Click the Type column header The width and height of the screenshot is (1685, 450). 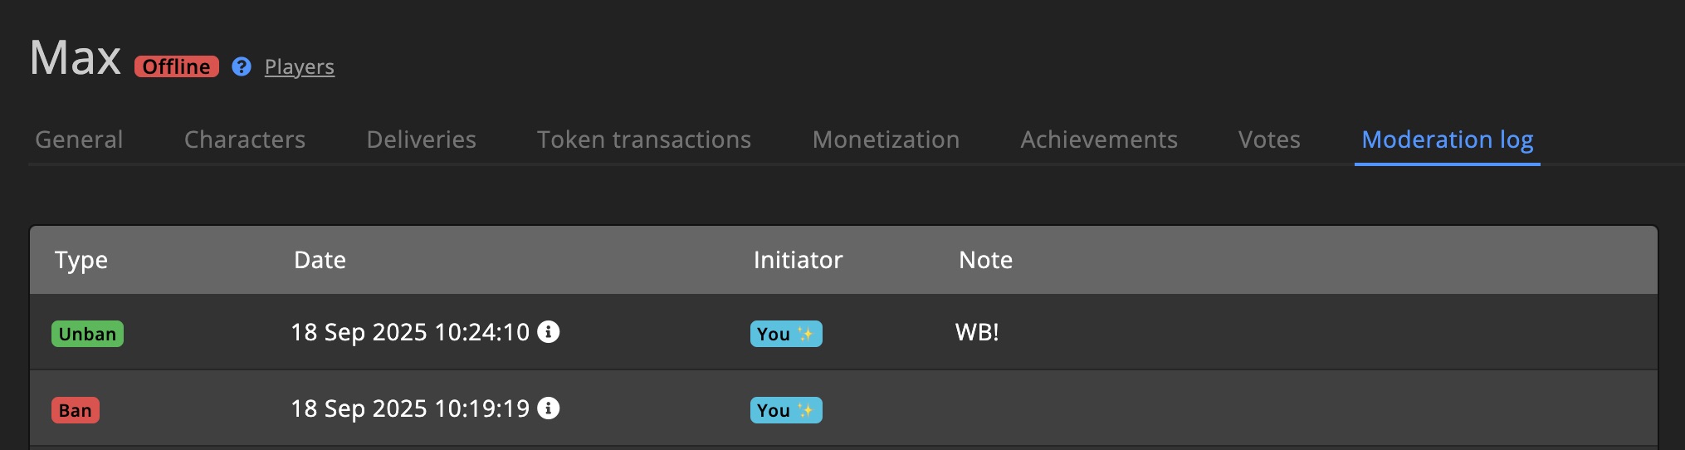(81, 260)
